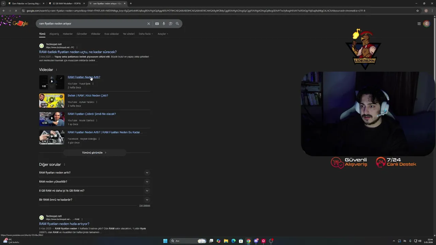Switch to the Görseller tab
This screenshot has width=436, height=245.
82,34
